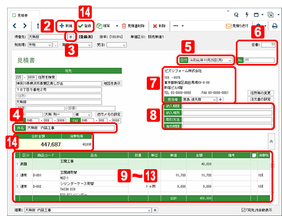Click the trash 見積書削除 button
The height and width of the screenshot is (216, 282).
[x=133, y=26]
